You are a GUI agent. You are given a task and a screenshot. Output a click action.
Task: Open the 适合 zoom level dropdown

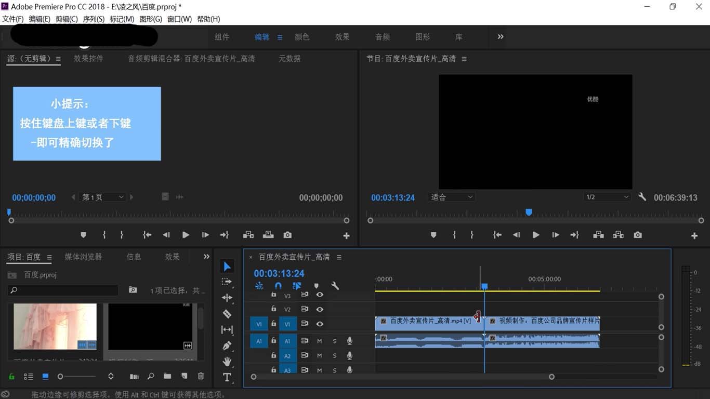click(451, 197)
